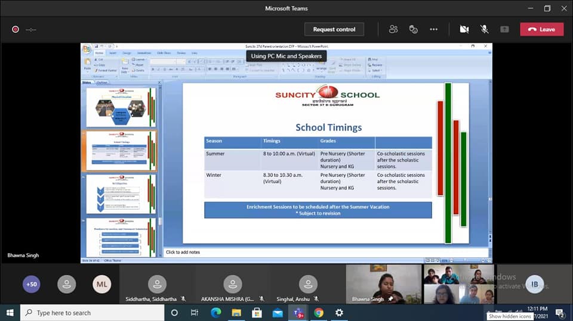
Task: Select the Physical Education slide thumbnail
Action: (x=121, y=107)
